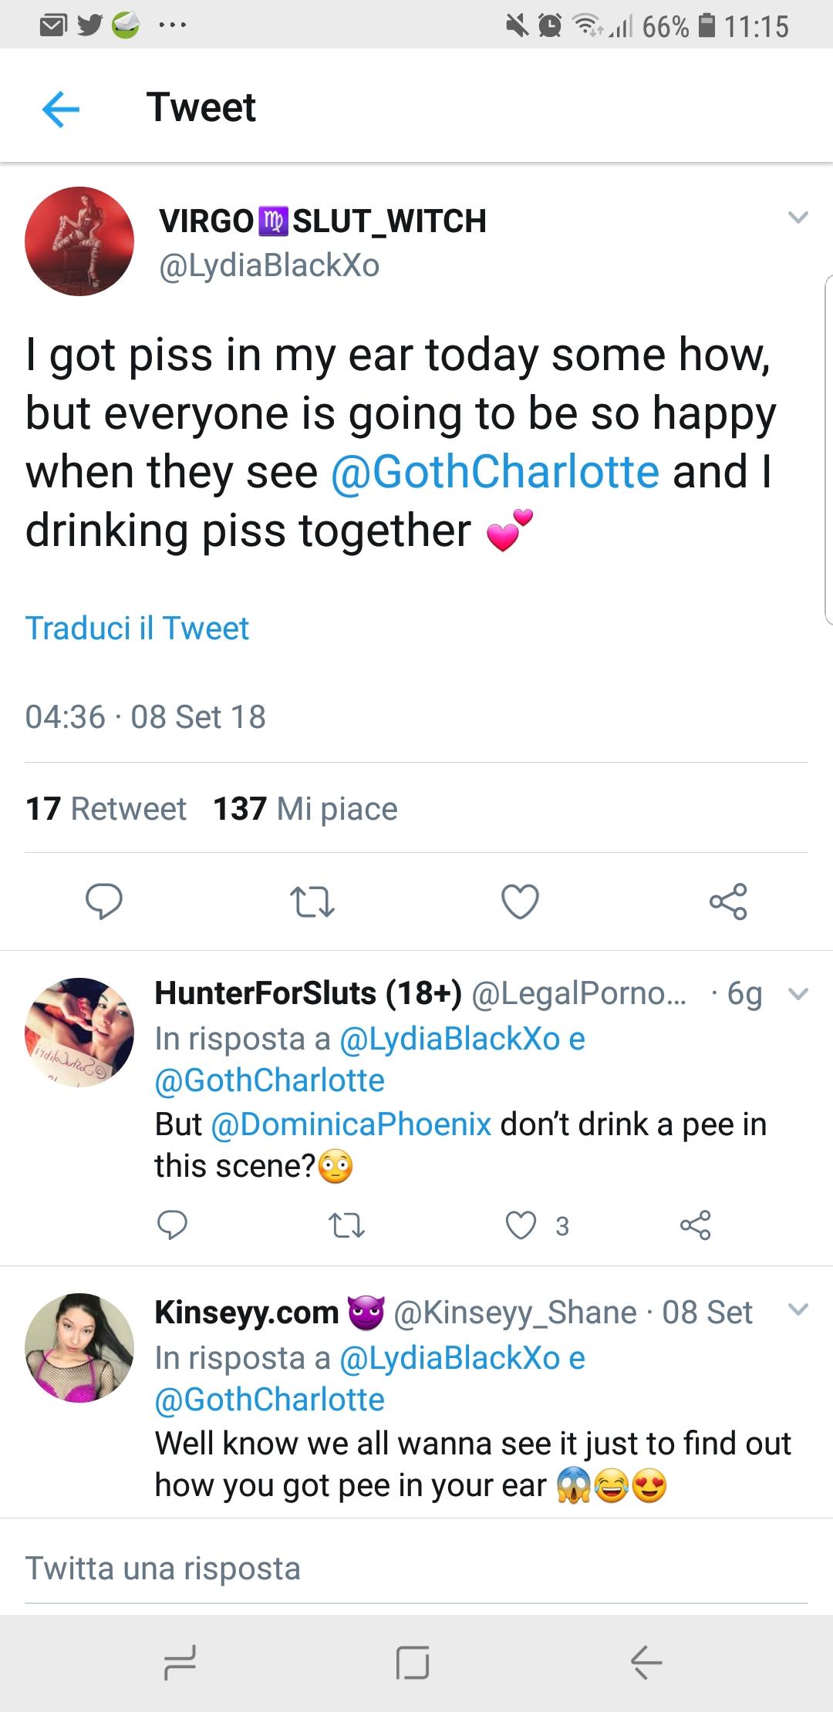Expand options for the HunterForSluts reply
The image size is (833, 1712).
[x=798, y=993]
